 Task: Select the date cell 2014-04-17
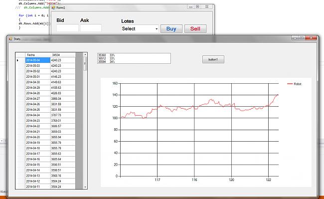(x=37, y=154)
